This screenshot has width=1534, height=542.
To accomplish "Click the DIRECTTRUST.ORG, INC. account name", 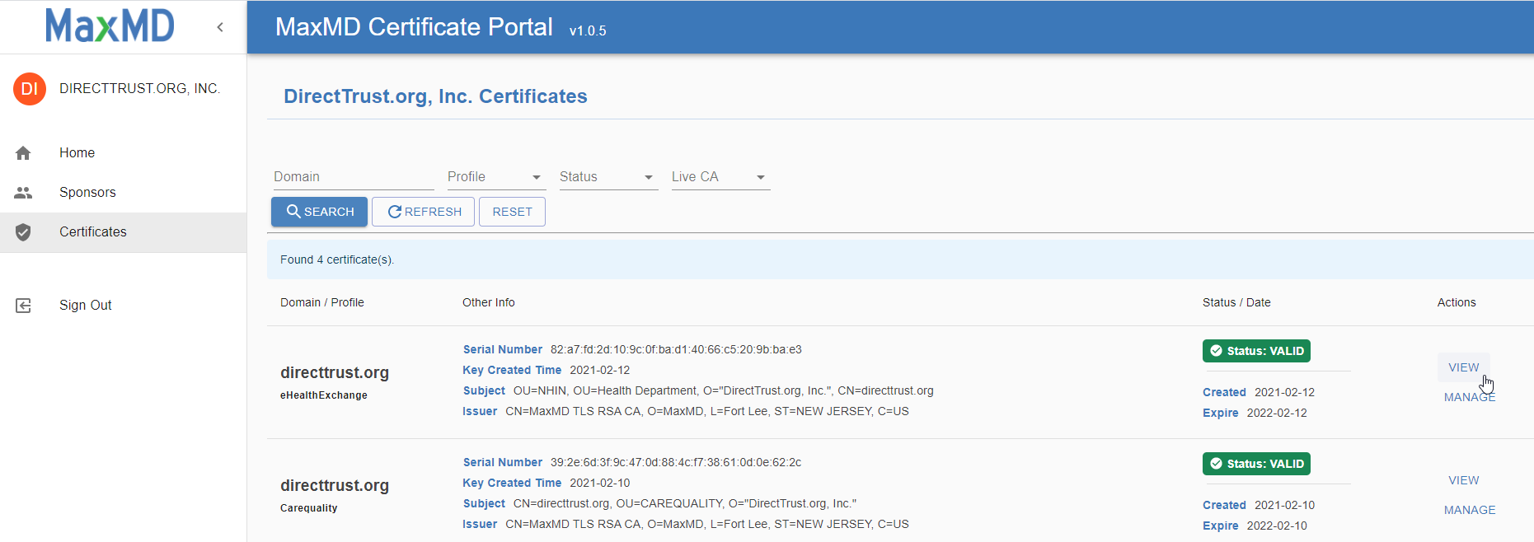I will click(139, 89).
